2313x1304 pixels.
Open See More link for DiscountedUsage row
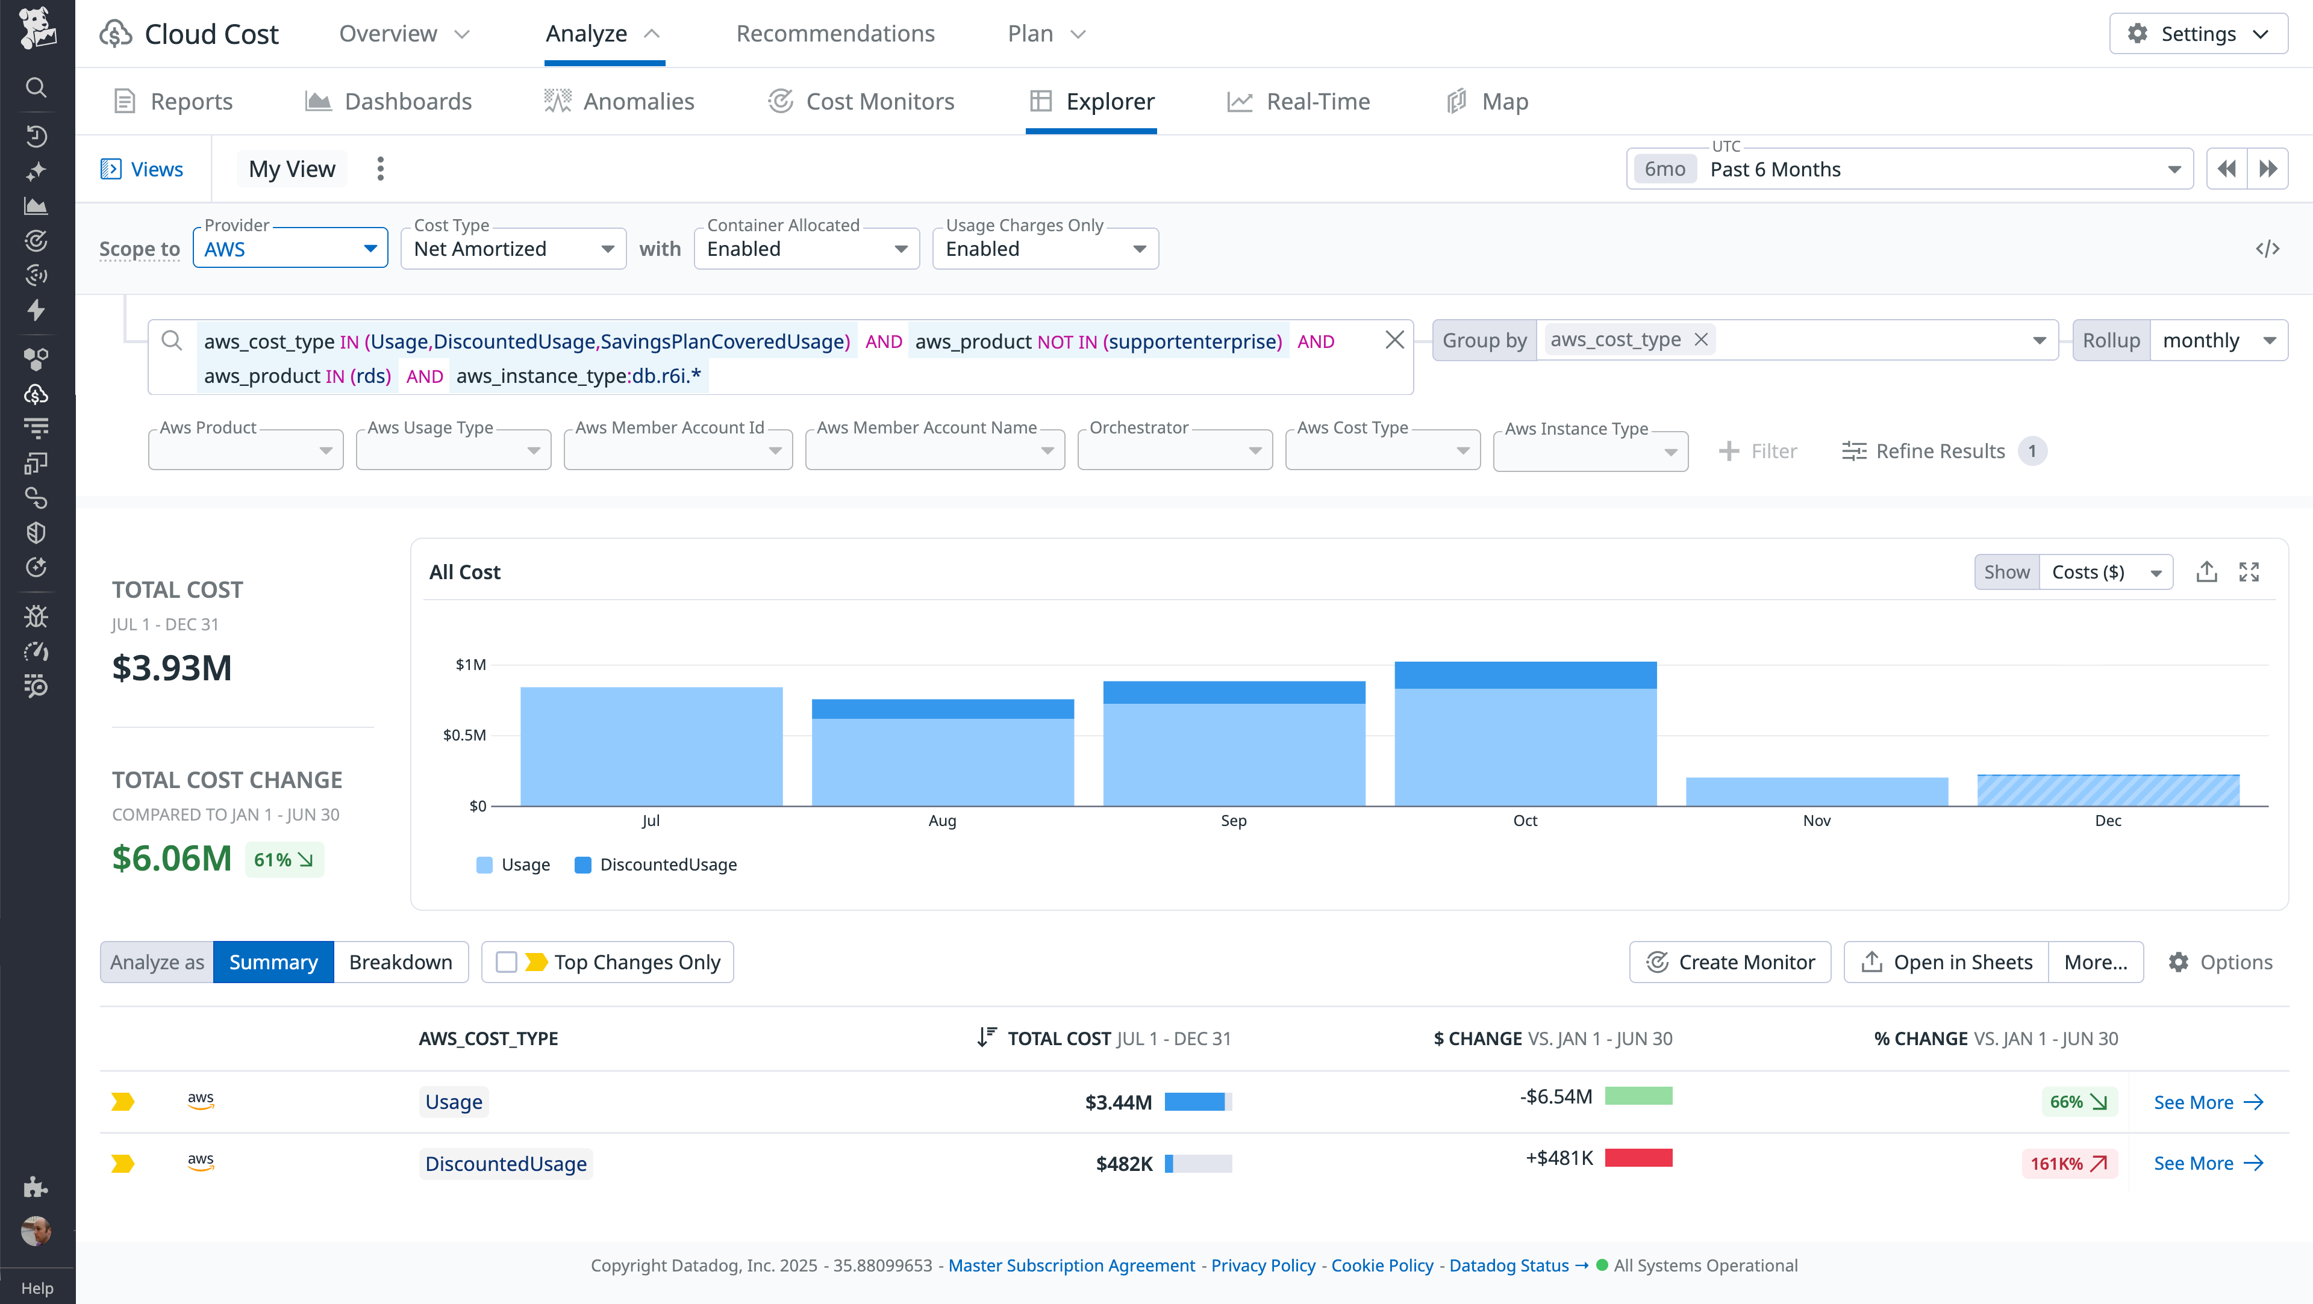[2210, 1163]
